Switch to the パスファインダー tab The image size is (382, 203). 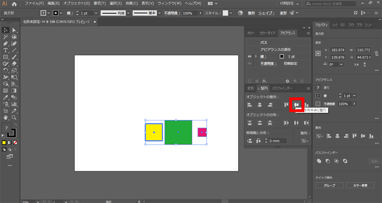[282, 88]
